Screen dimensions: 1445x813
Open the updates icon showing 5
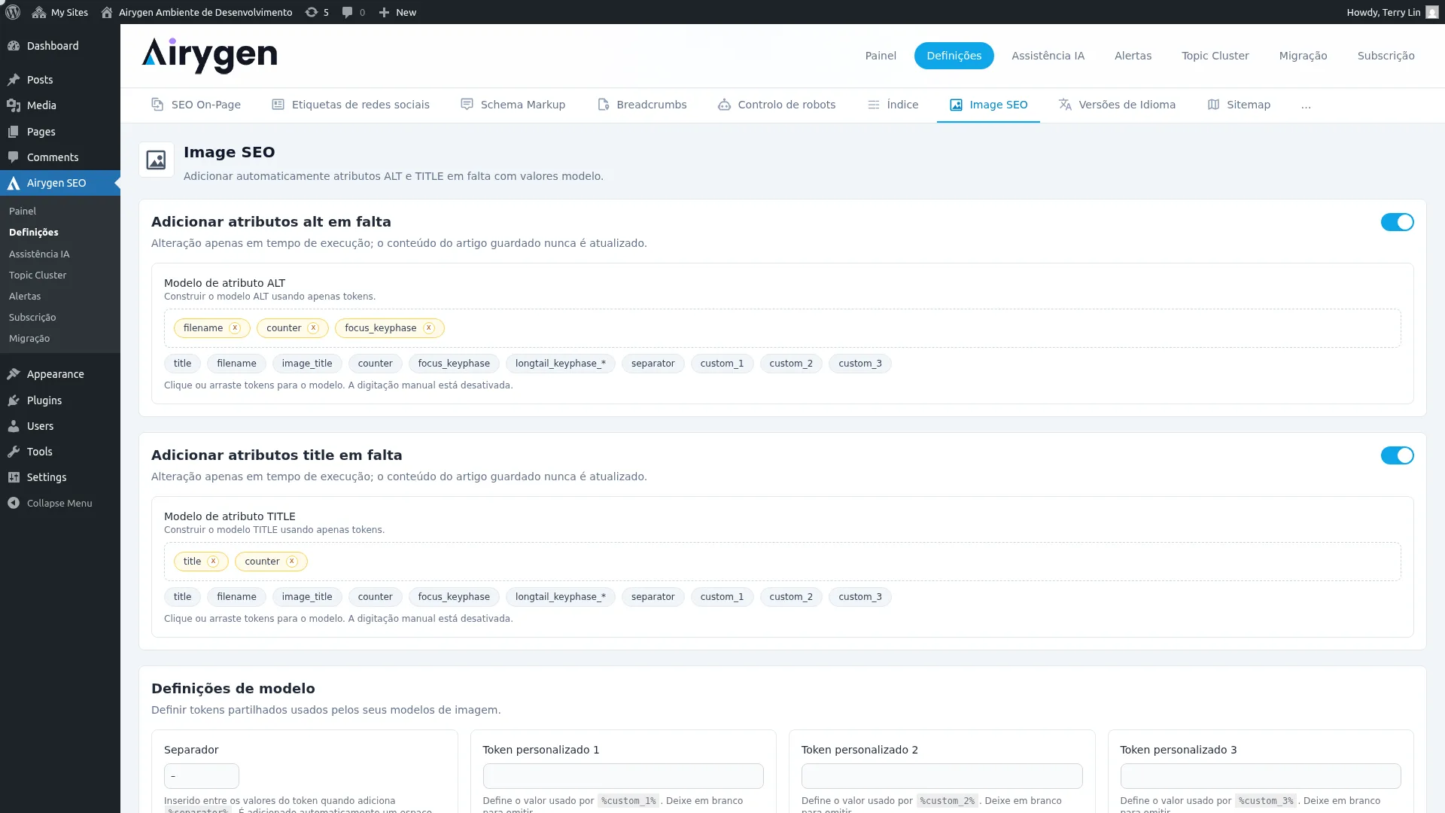(x=317, y=12)
